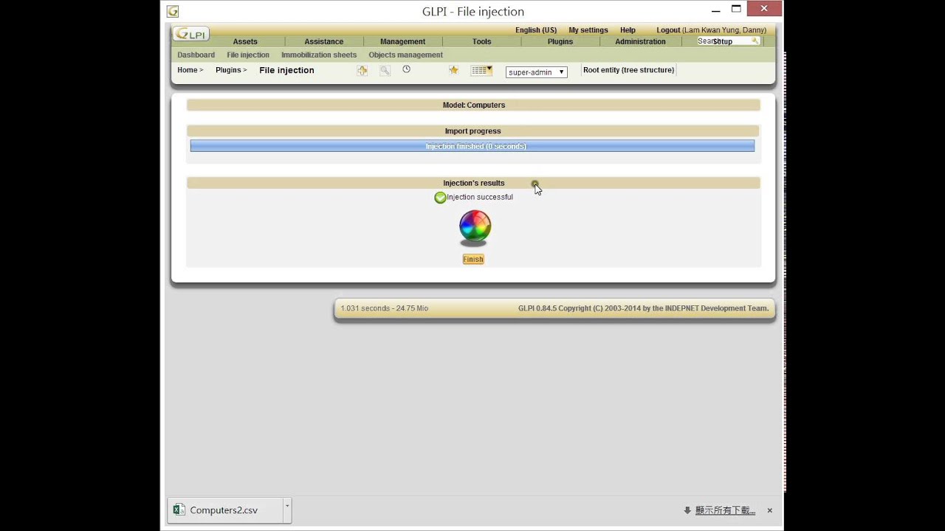Click the Home breadcrumb link
Image resolution: width=945 pixels, height=531 pixels.
click(x=188, y=70)
